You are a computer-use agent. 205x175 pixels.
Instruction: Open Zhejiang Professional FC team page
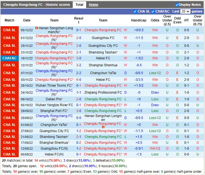pos(103,93)
